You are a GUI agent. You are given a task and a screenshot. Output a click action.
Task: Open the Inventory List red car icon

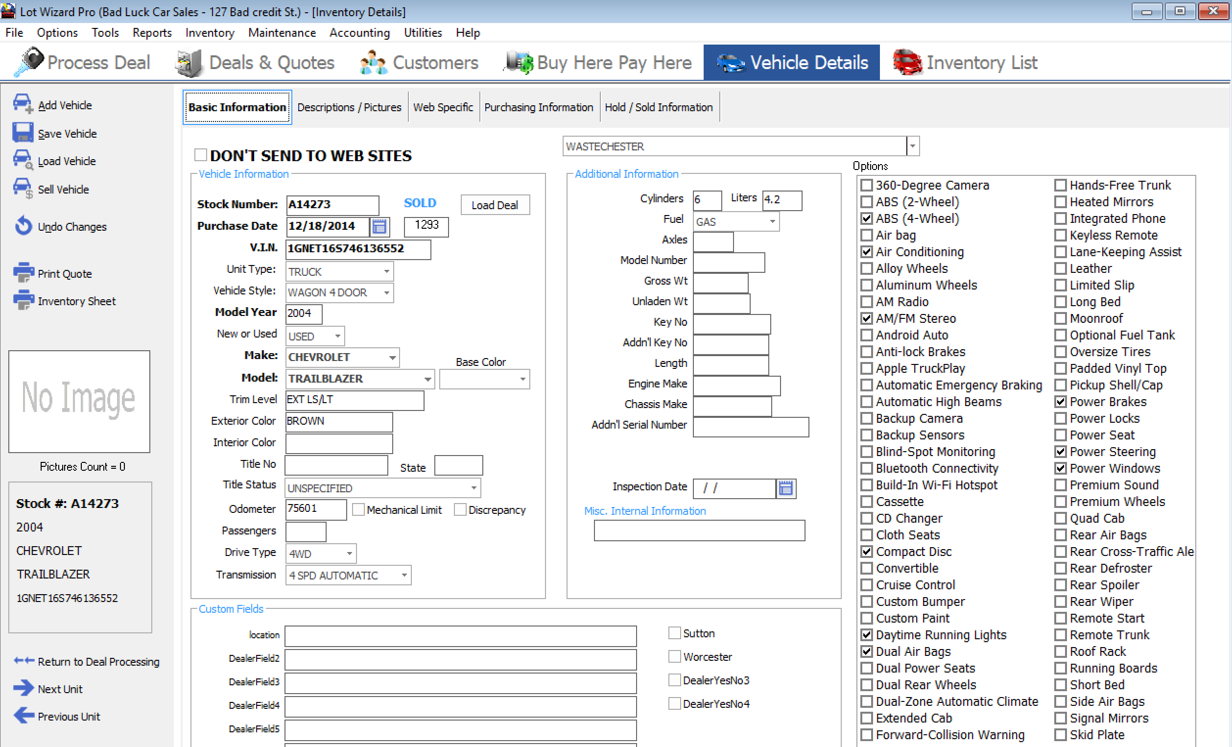(x=907, y=63)
